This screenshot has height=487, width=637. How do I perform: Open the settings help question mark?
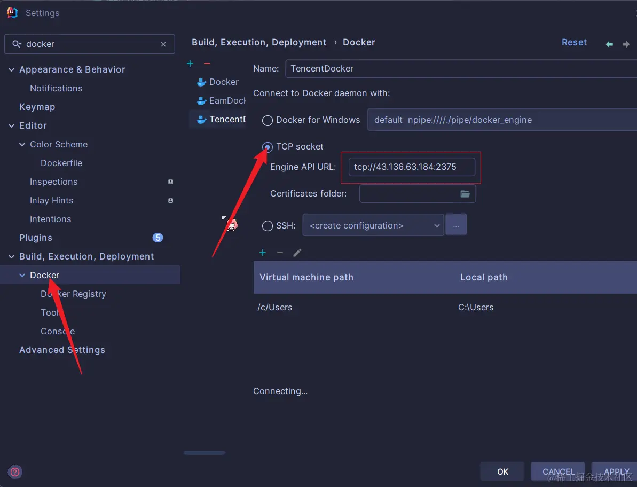pyautogui.click(x=15, y=472)
